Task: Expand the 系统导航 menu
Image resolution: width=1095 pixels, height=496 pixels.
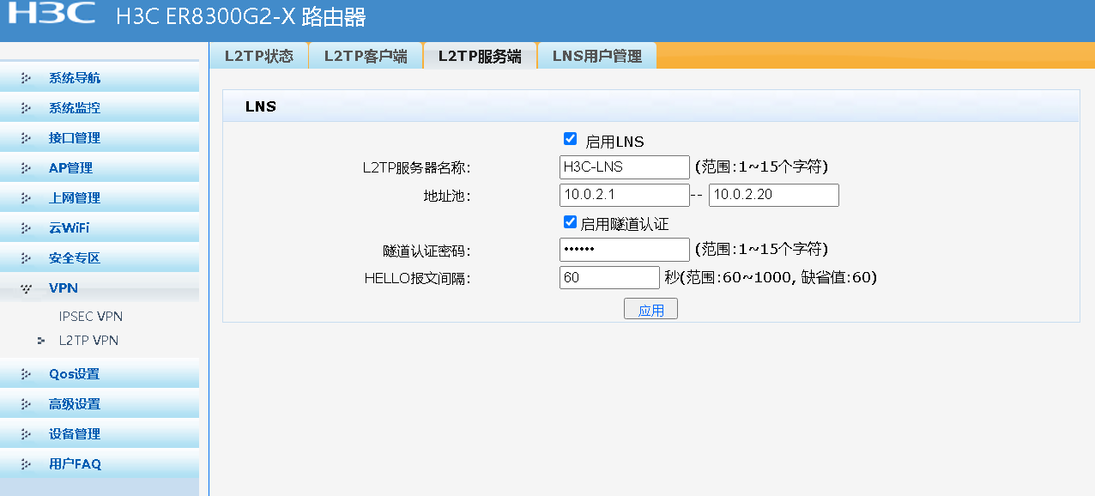Action: (100, 78)
